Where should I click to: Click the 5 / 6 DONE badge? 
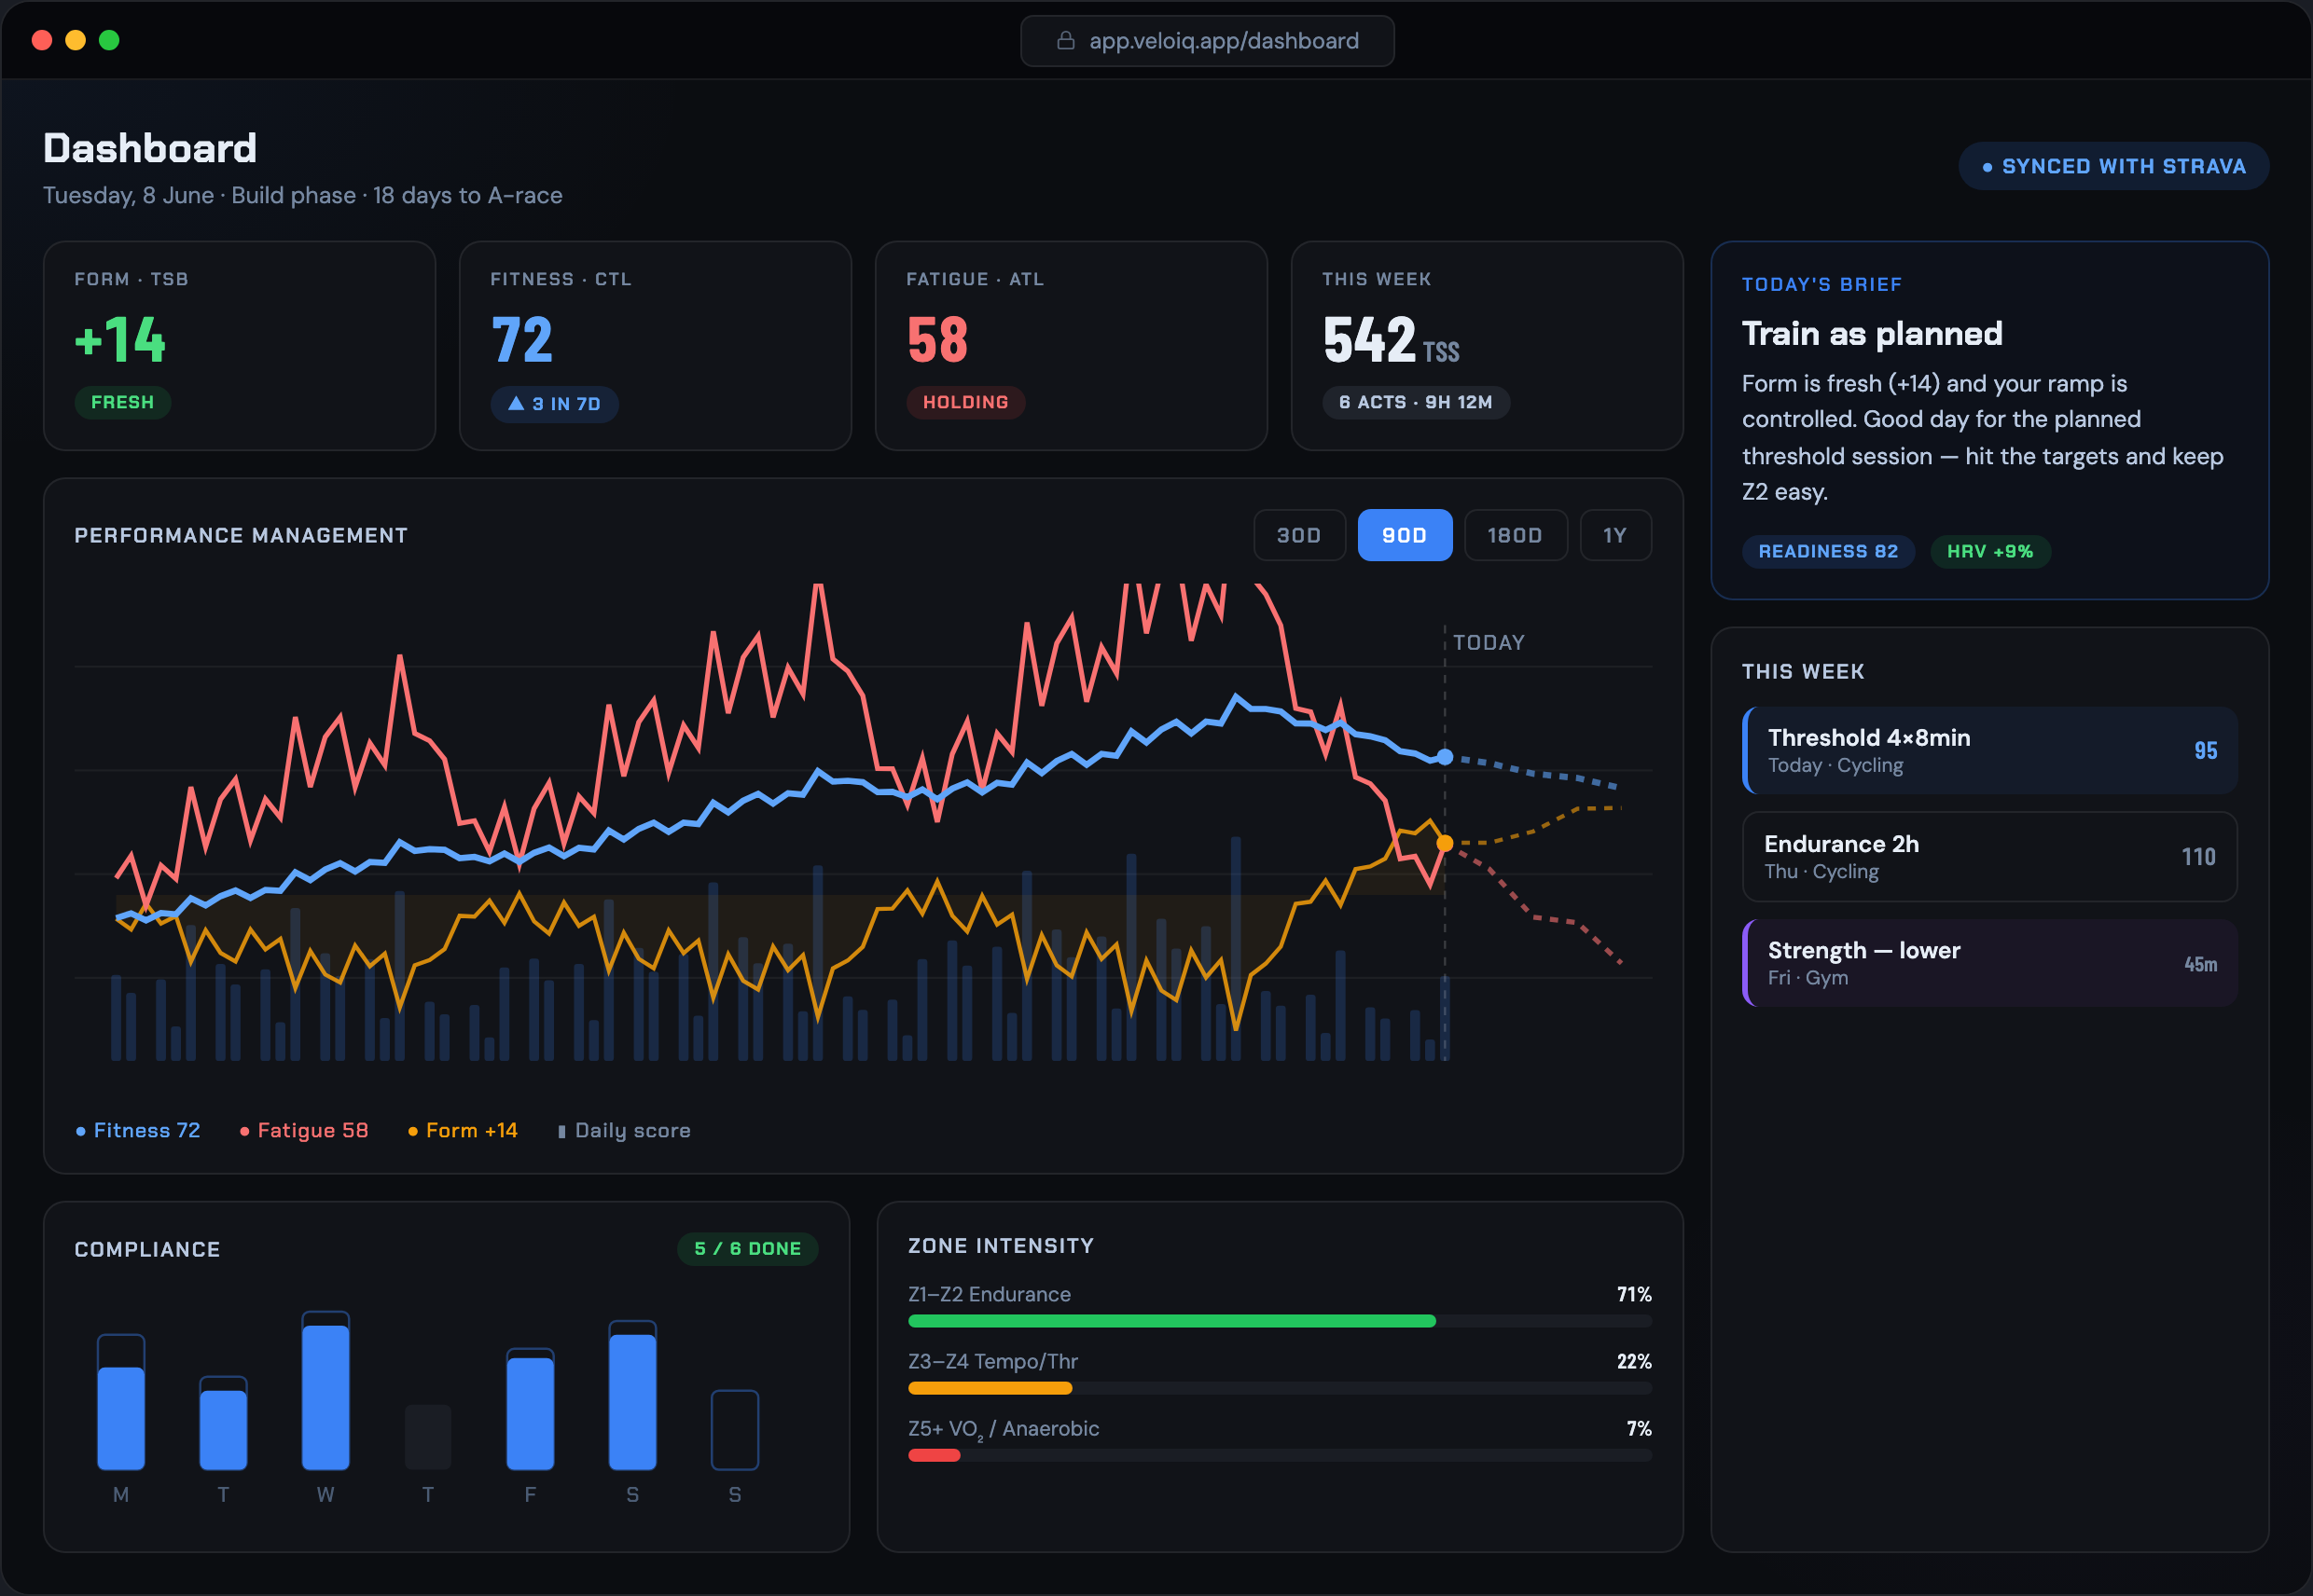[x=747, y=1249]
